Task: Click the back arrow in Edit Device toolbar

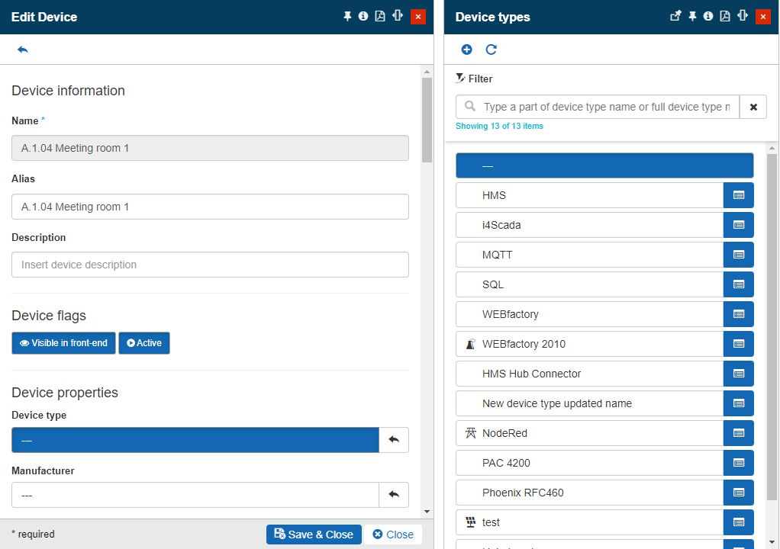Action: point(23,50)
